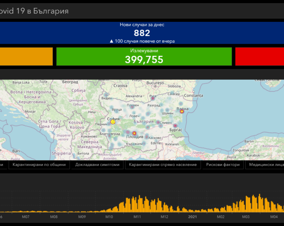Image resolution: width=284 pixels, height=226 pixels.
Task: Click the Разград label on map
Action: tap(154, 105)
